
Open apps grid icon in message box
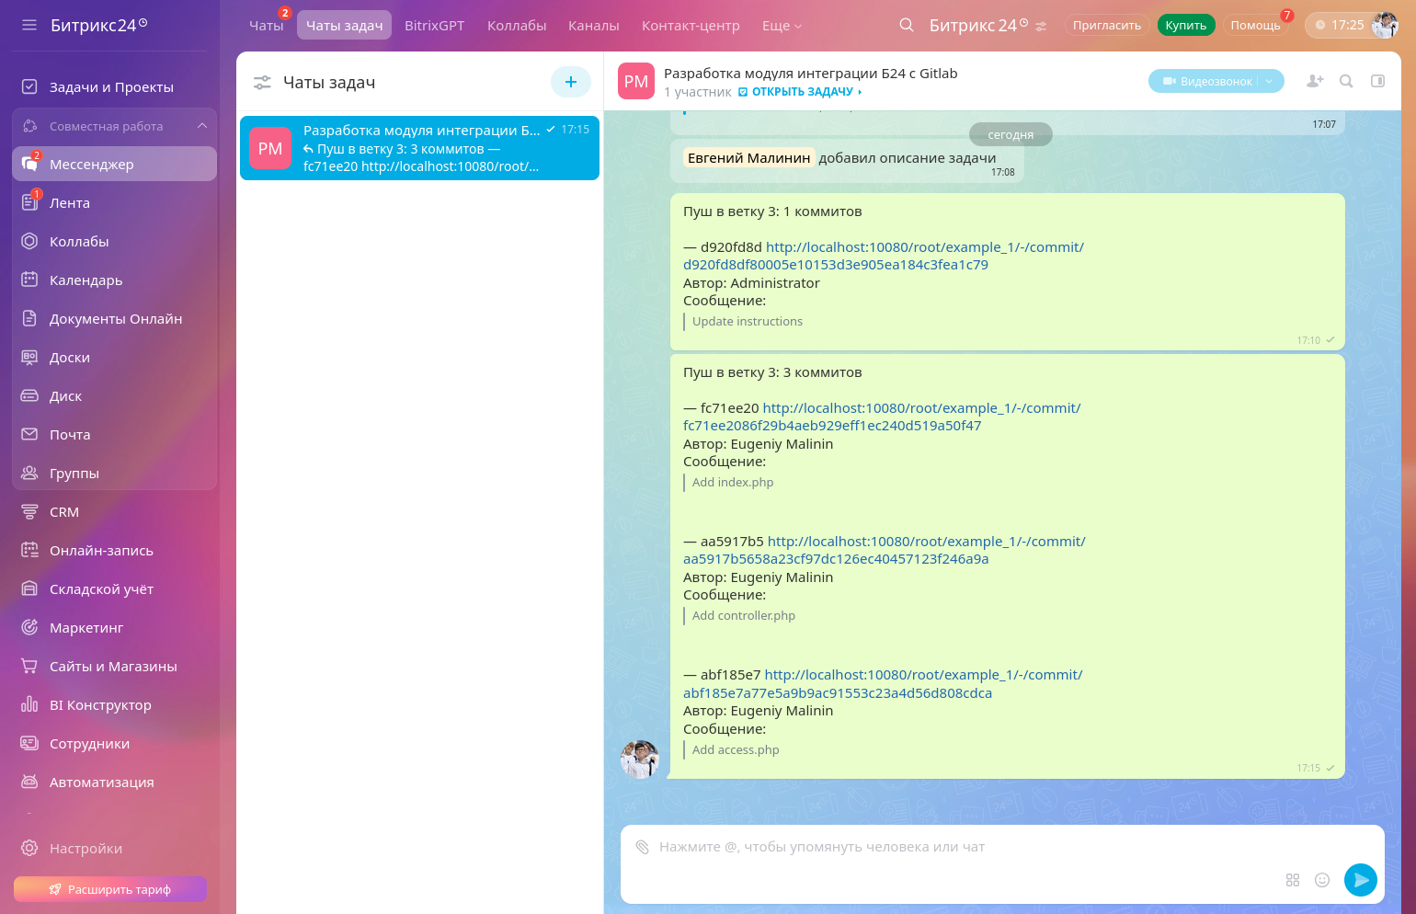[x=1293, y=880]
